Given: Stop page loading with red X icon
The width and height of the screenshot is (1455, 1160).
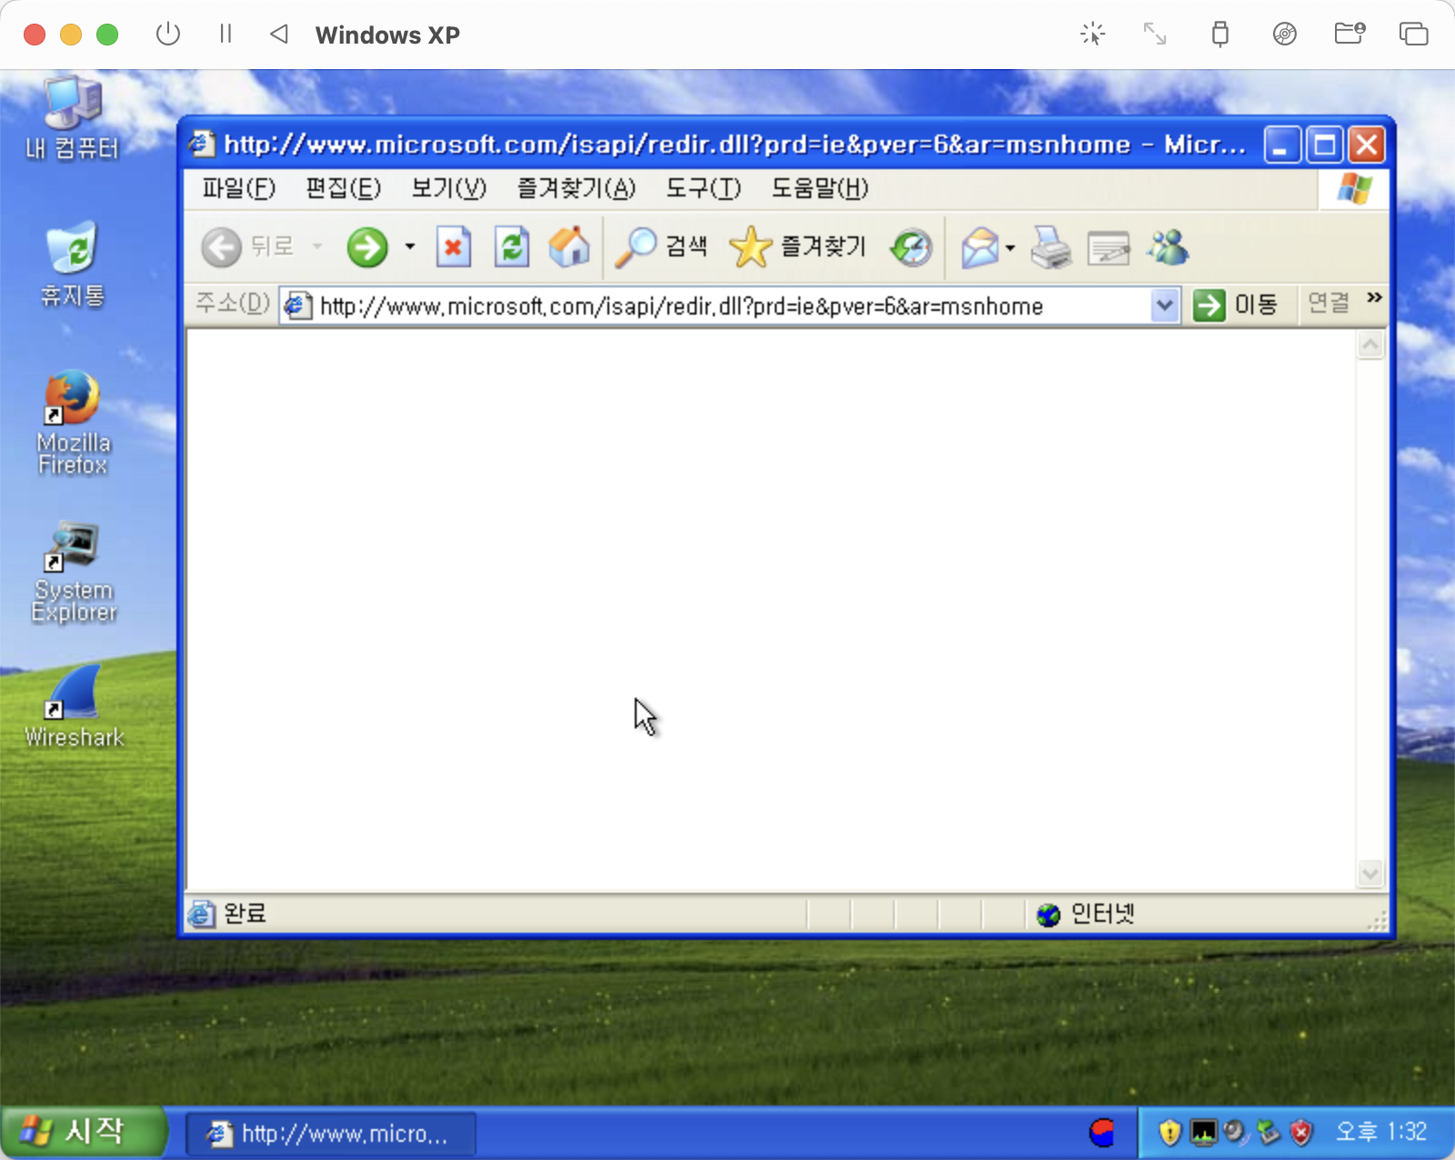Looking at the screenshot, I should coord(453,247).
